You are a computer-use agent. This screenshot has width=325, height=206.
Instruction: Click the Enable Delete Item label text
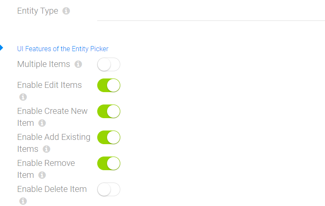tap(52, 189)
